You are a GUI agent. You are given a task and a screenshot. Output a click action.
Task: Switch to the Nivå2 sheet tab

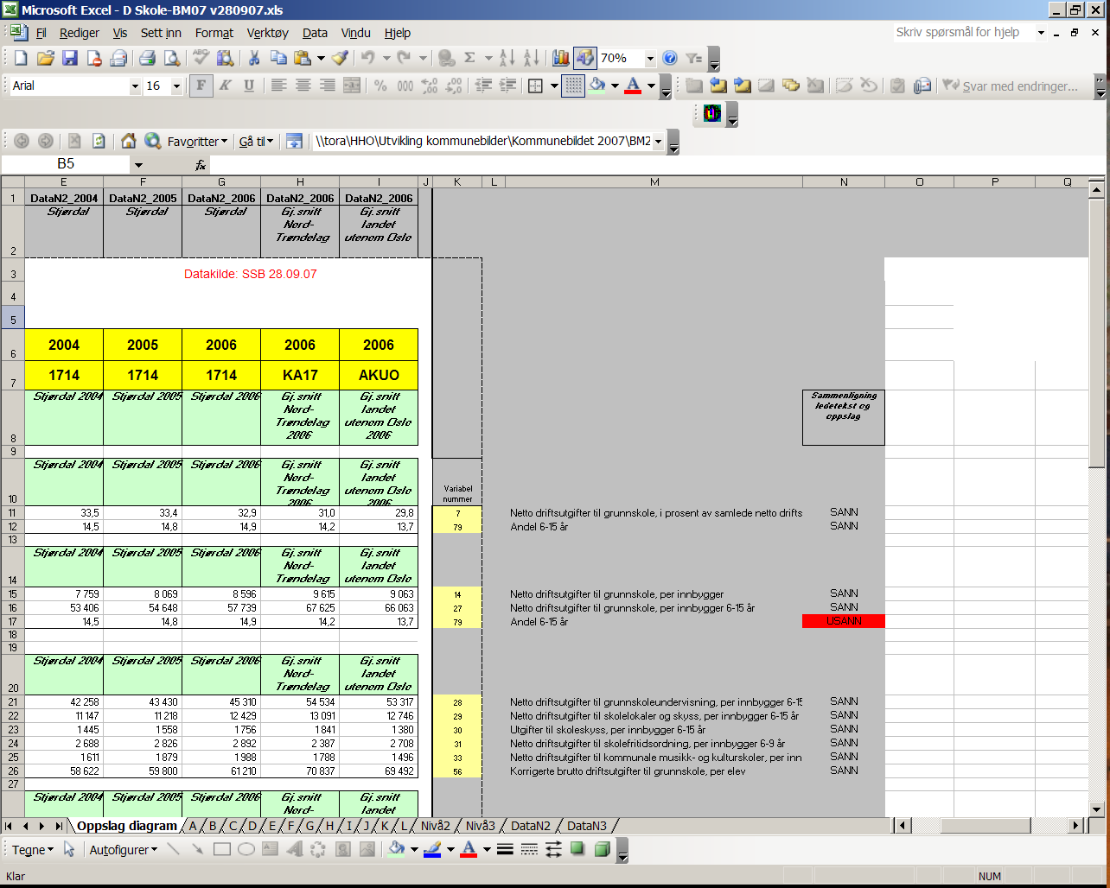click(x=435, y=826)
